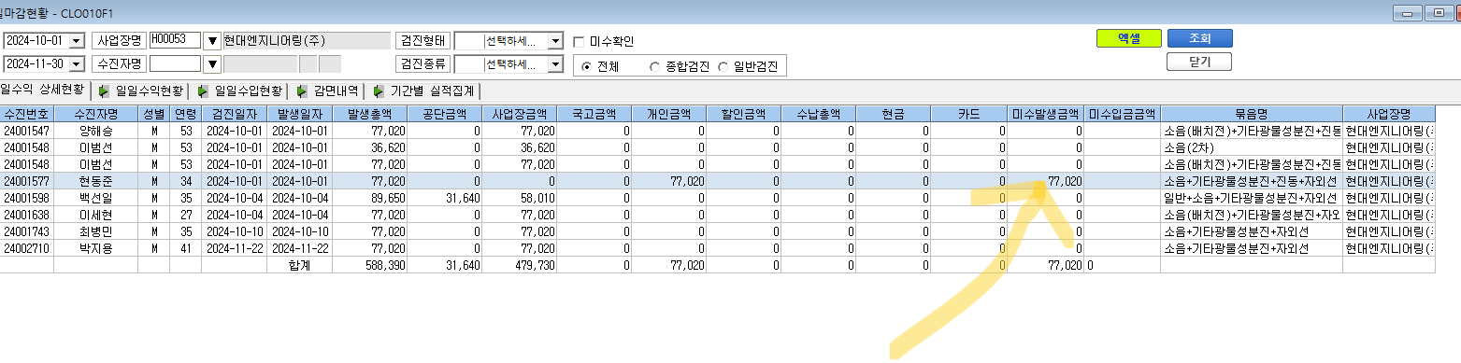Open 수진자명 lookup with the black triangle button

[x=212, y=63]
